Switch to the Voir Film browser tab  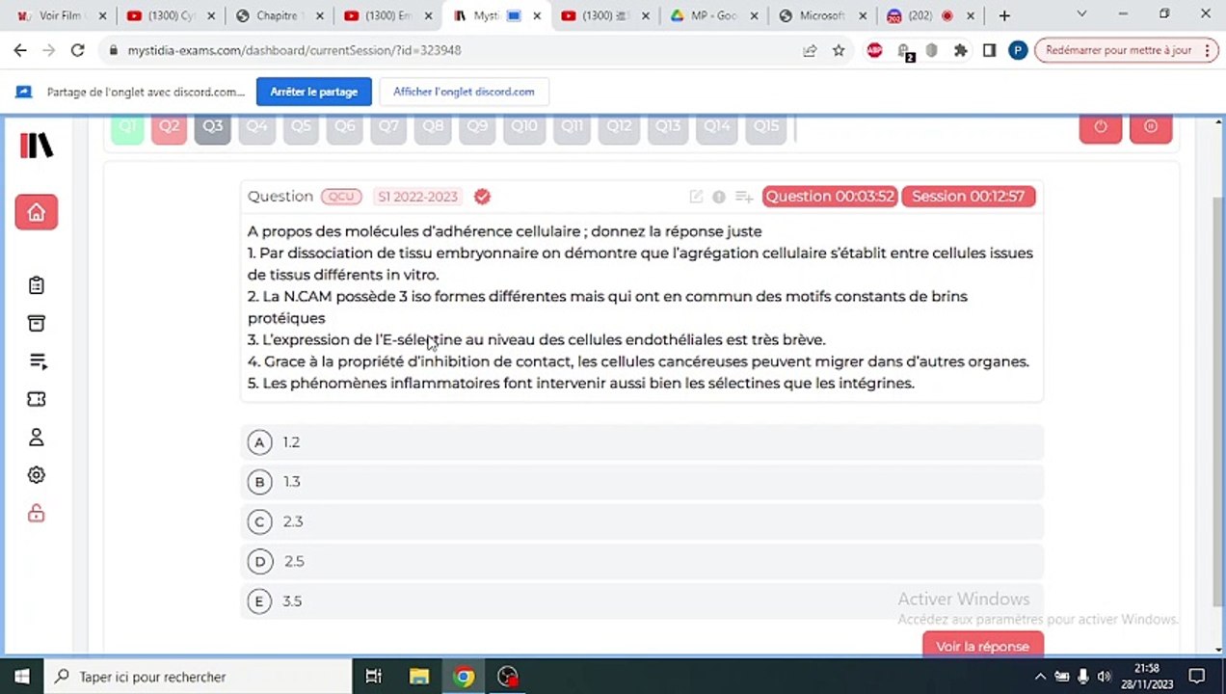60,15
